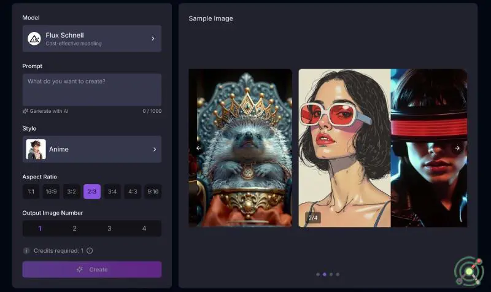Click the info icon before Credits required

pos(26,250)
